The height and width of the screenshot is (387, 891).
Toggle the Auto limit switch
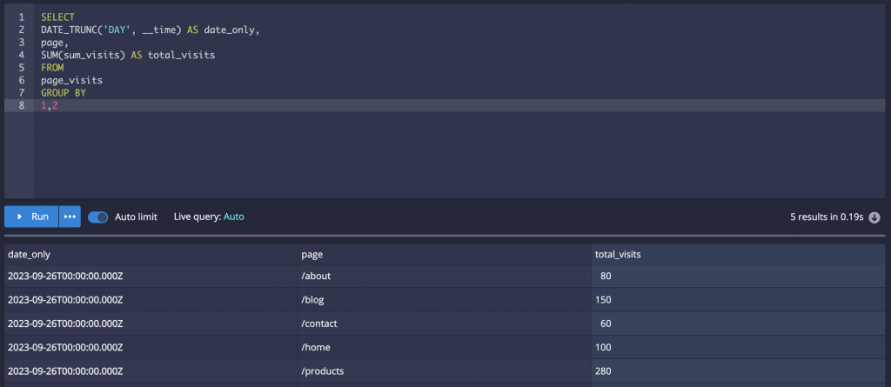(97, 217)
